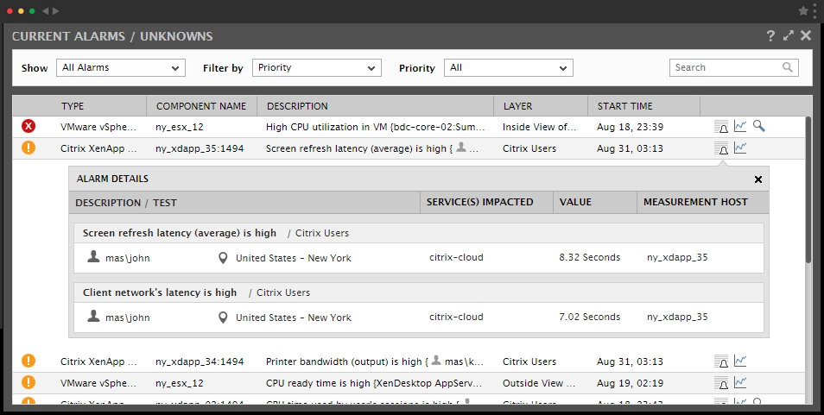This screenshot has width=824, height=415.
Task: Click location pin icon in Client network row
Action: [x=223, y=318]
